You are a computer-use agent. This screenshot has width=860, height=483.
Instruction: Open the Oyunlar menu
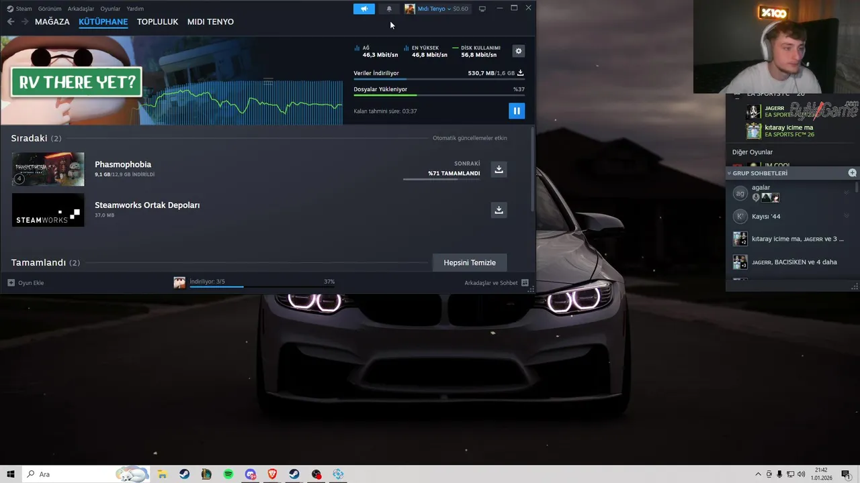tap(110, 9)
